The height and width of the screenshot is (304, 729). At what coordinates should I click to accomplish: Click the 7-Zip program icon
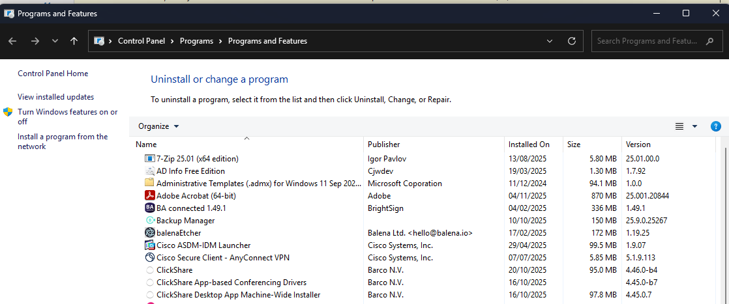(149, 158)
